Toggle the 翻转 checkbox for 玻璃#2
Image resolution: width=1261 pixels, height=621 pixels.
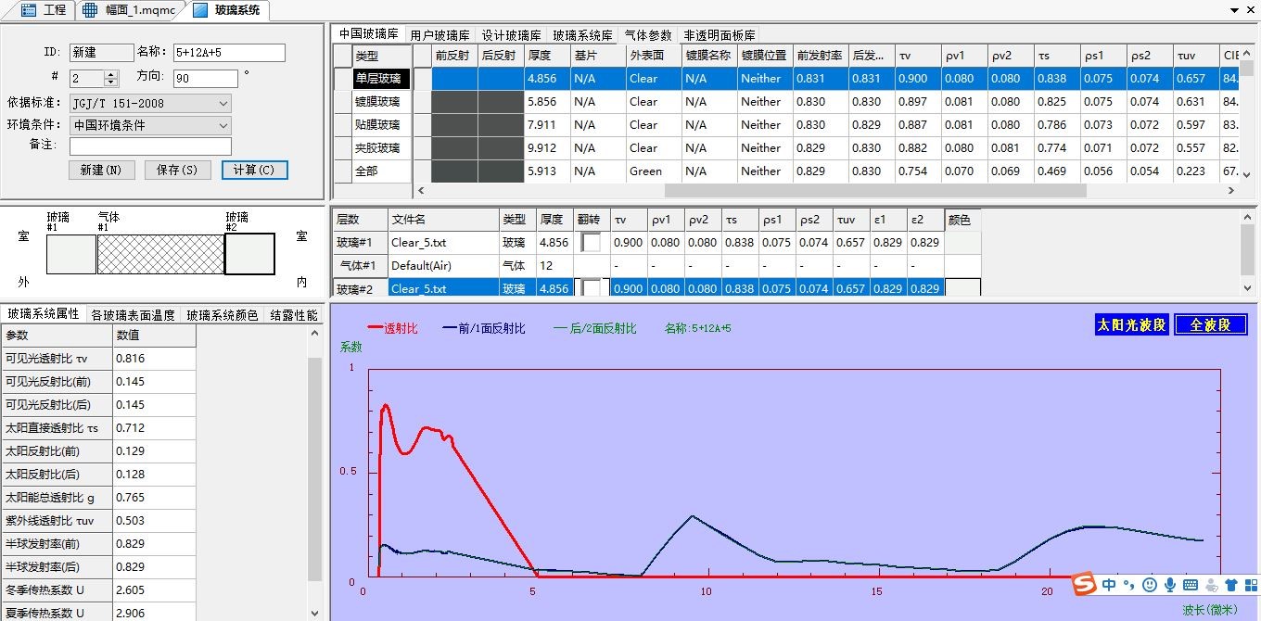[x=593, y=288]
